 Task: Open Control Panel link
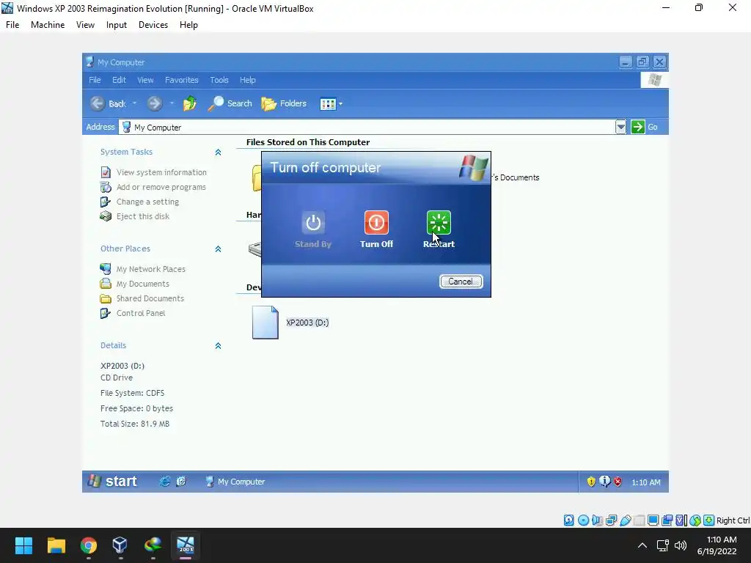(x=141, y=313)
